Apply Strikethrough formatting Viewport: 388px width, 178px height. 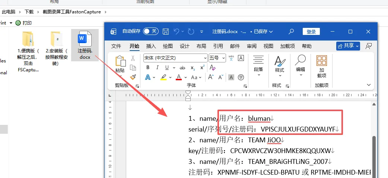[182, 68]
